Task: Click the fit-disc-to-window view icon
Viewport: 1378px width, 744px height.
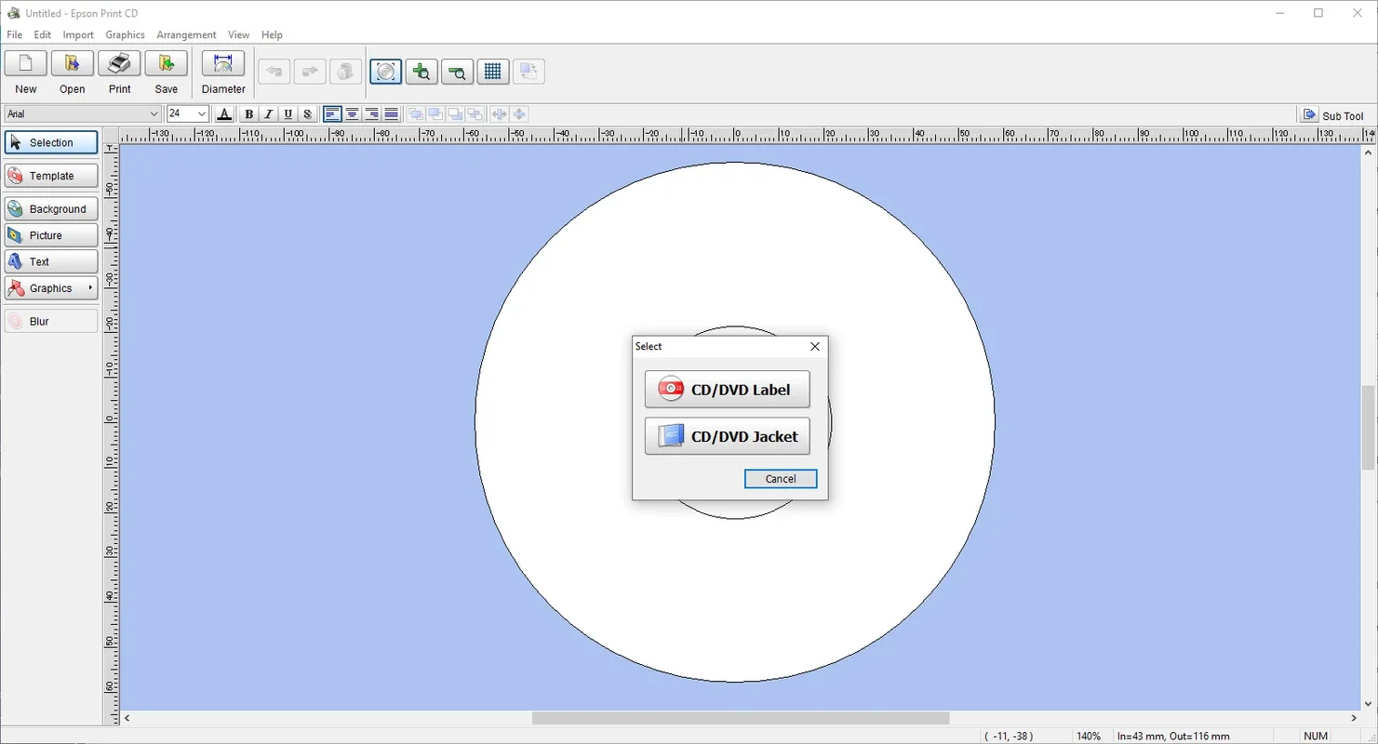Action: point(386,72)
